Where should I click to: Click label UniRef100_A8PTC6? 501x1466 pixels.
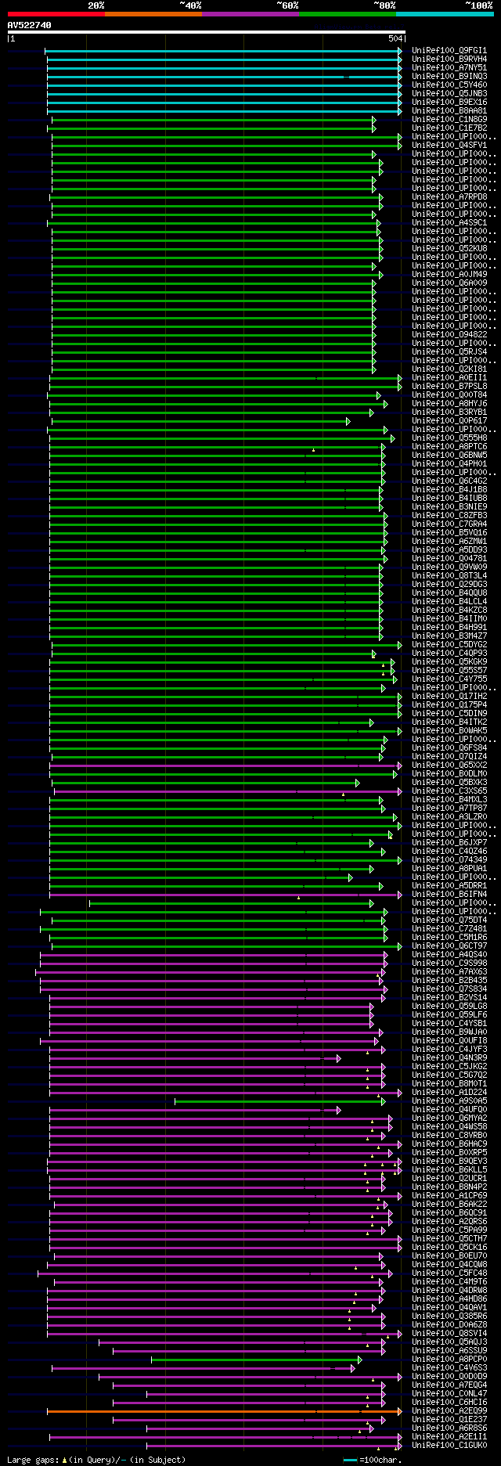(449, 447)
